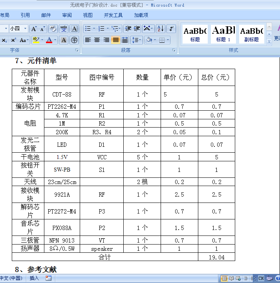The height and width of the screenshot is (283, 280).
Task: Open the font name dropdown arrow
Action: [x=6, y=29]
